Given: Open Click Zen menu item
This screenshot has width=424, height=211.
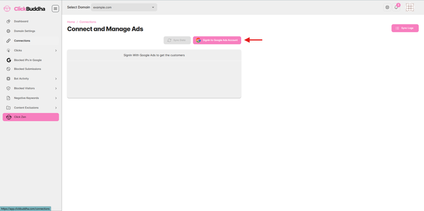Looking at the screenshot, I should coord(31,117).
